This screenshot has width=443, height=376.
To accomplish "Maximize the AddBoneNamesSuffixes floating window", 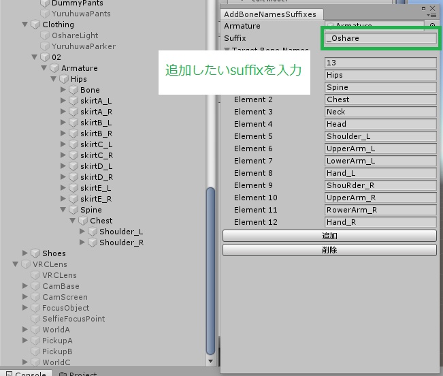I will [423, 8].
